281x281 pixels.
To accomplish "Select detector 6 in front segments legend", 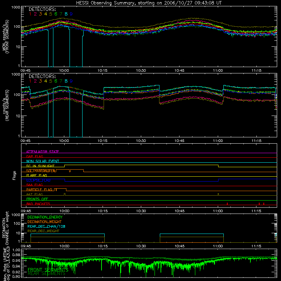I will (56, 14).
